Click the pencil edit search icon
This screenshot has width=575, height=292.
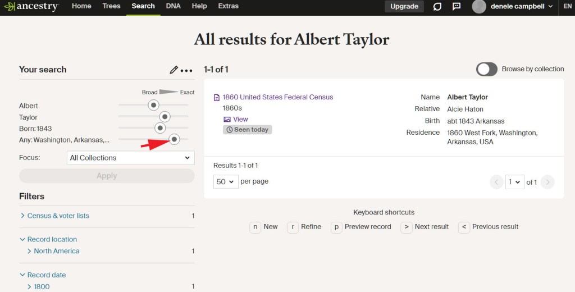[174, 70]
